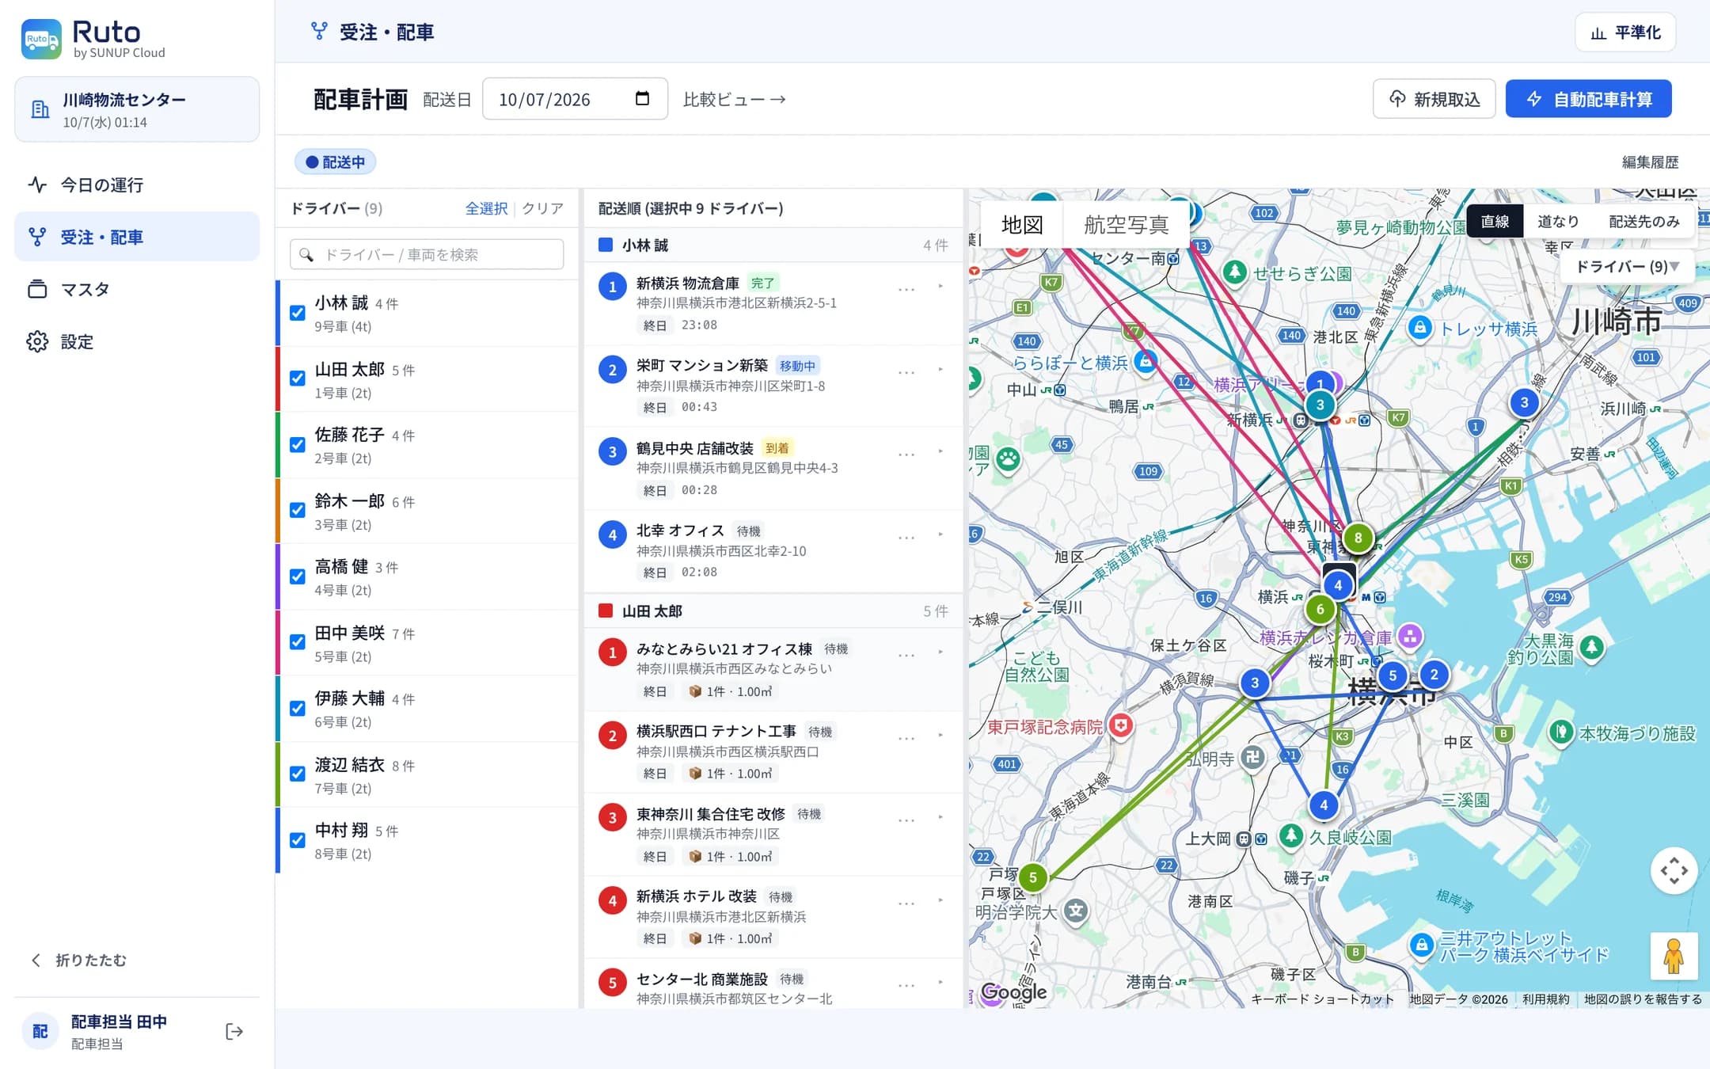1710x1069 pixels.
Task: Click 新規取込 upload button
Action: click(x=1434, y=99)
